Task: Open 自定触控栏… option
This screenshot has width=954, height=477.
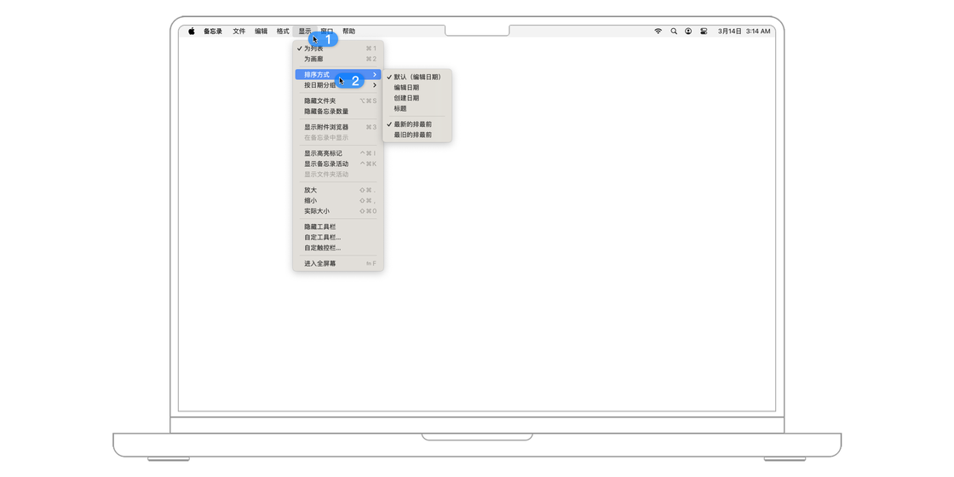Action: click(x=337, y=248)
